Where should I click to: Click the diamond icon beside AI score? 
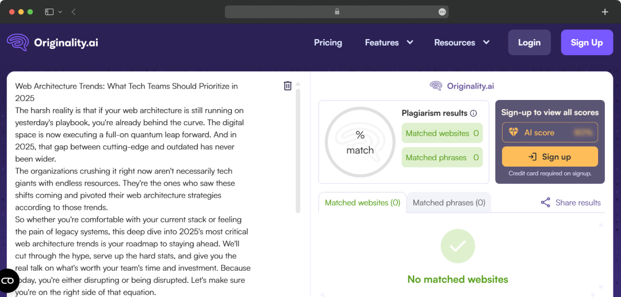513,133
